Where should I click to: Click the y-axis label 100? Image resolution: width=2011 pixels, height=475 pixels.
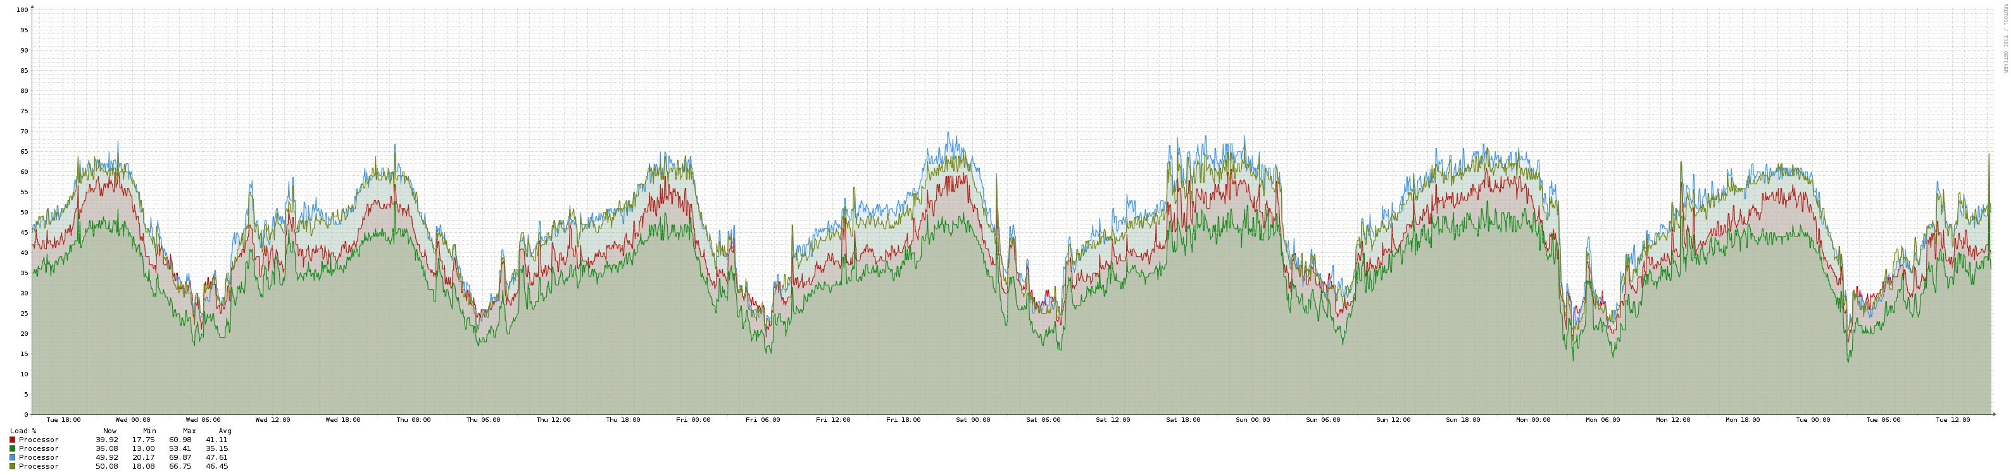[22, 10]
